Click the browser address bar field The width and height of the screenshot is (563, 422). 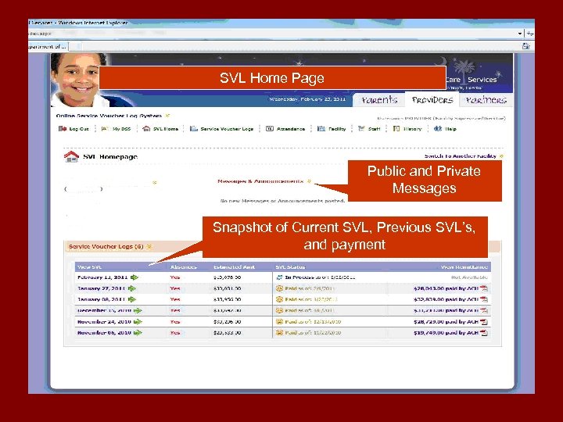coord(273,34)
